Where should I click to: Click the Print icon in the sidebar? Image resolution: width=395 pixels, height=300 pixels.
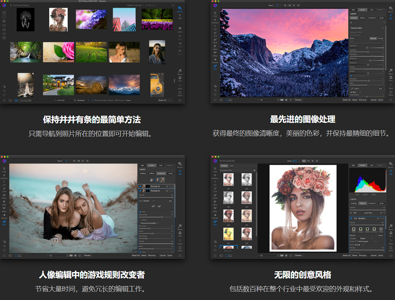(x=390, y=234)
